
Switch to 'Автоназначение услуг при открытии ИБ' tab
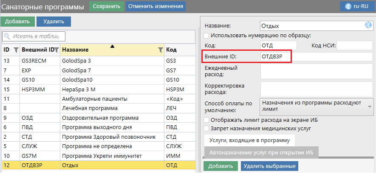(261, 152)
